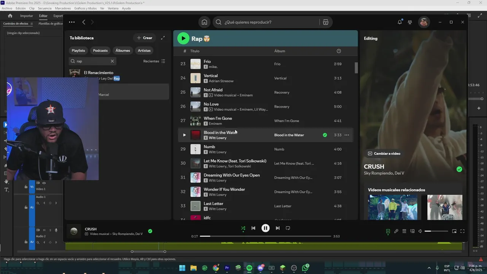
Task: Open Spotify Browse icon in search bar
Action: pos(325,22)
